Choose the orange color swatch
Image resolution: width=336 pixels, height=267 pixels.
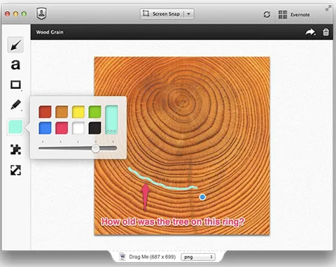pyautogui.click(x=62, y=112)
